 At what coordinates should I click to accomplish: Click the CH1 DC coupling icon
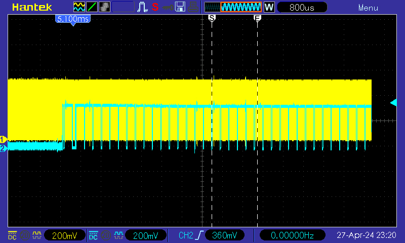12,235
